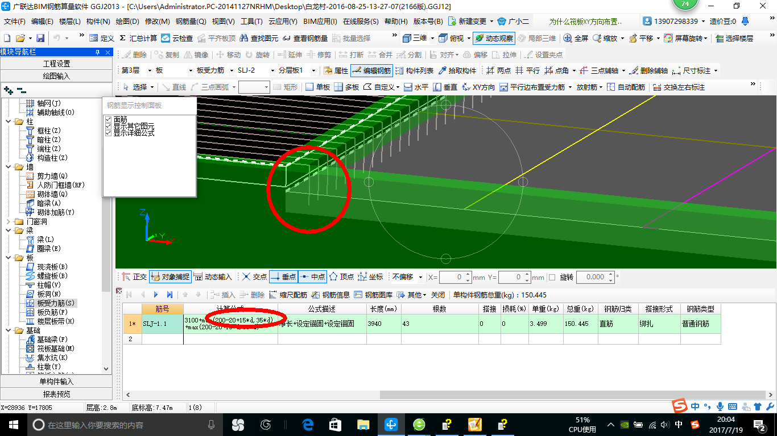The height and width of the screenshot is (436, 777).
Task: Enable 垂点 perpendicular snap
Action: point(283,276)
